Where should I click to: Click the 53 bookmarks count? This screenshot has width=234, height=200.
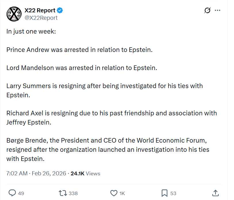(173, 193)
